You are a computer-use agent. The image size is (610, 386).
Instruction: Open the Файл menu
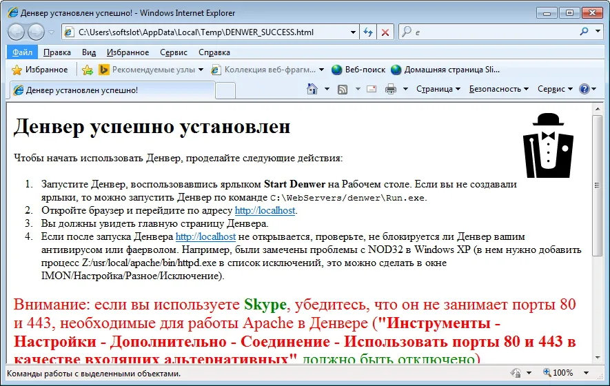(x=22, y=52)
